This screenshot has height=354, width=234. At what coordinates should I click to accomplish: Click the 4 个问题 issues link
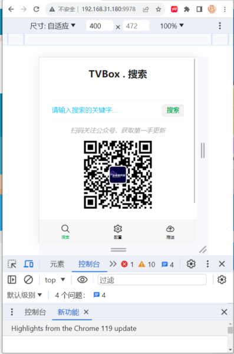pos(80,295)
